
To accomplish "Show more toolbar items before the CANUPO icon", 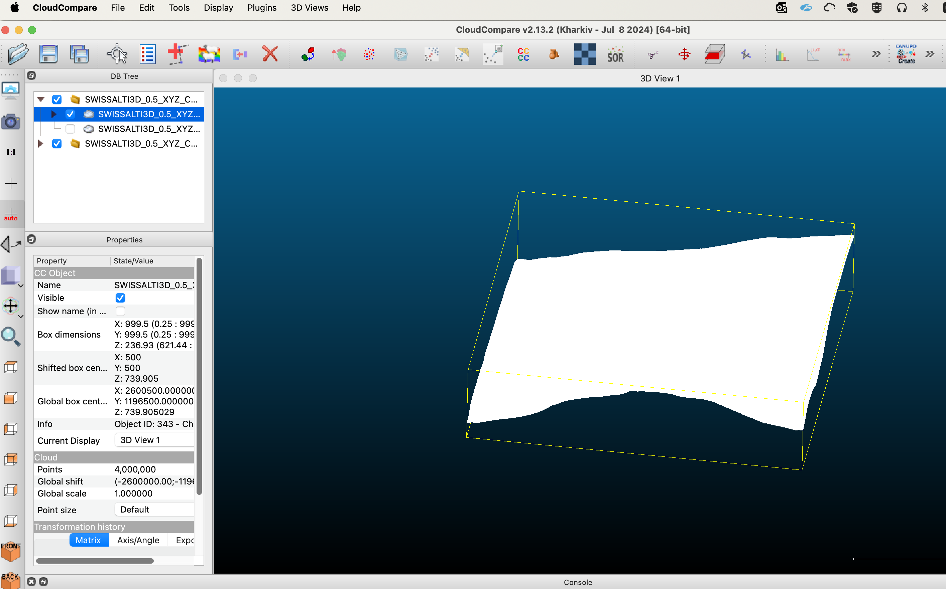I will point(876,54).
